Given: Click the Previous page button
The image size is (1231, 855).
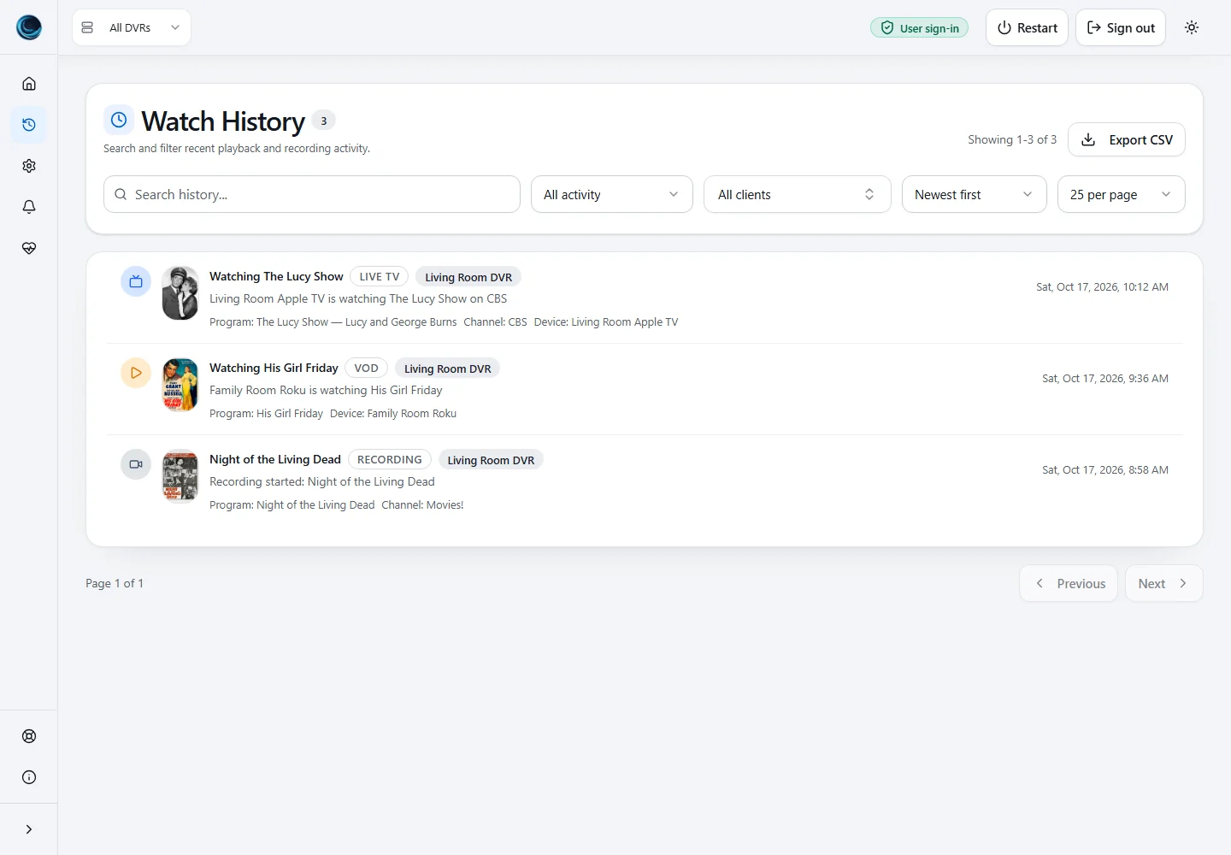Looking at the screenshot, I should [1069, 583].
